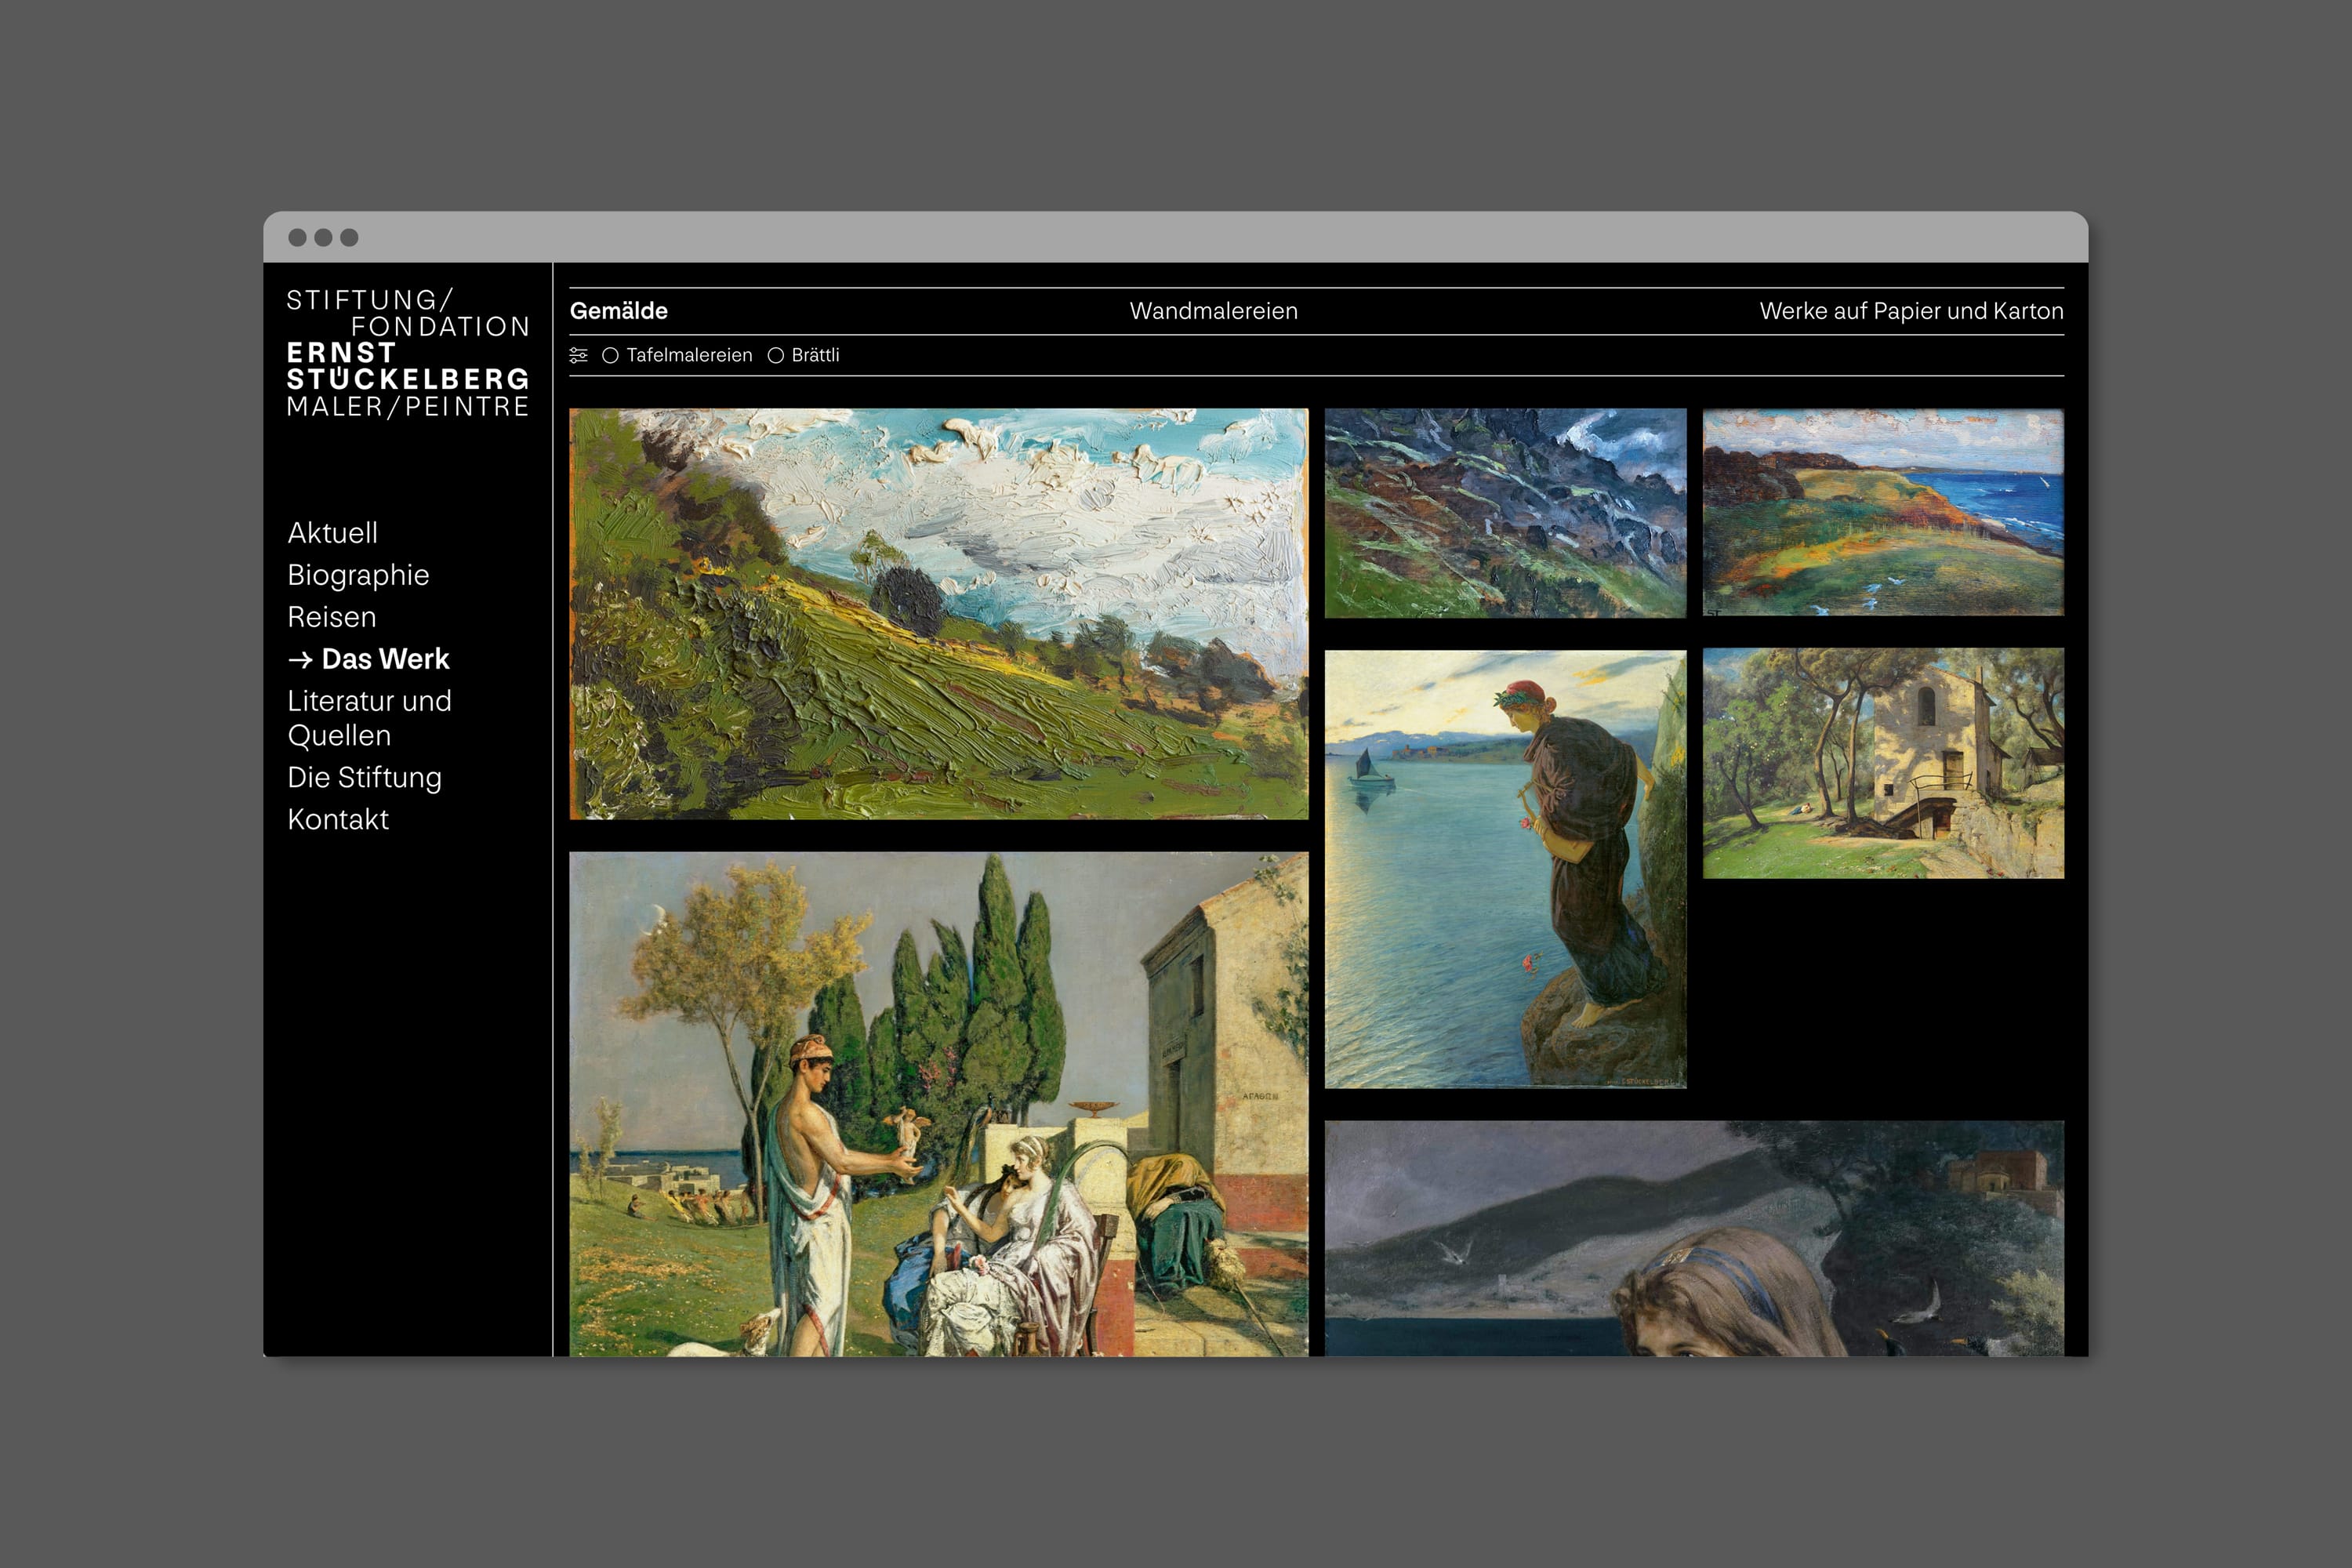Go to Die Stiftung page
The width and height of the screenshot is (2352, 1568).
(x=364, y=777)
